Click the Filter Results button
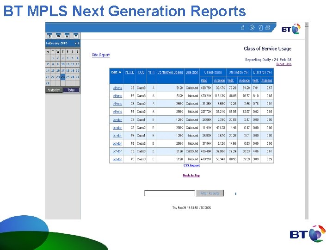 tap(210, 193)
